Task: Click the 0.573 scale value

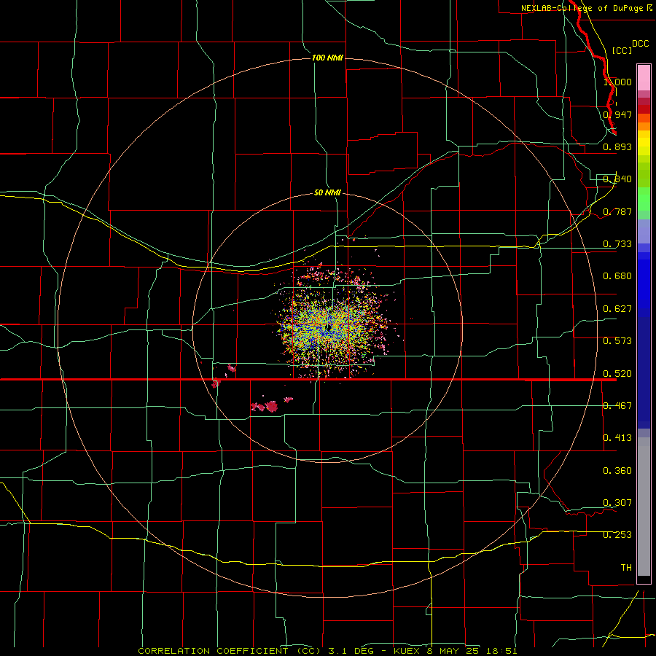Action: [617, 341]
